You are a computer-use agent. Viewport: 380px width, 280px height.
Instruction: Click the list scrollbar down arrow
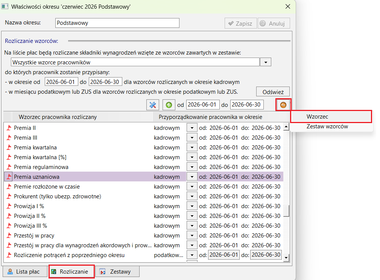286,258
